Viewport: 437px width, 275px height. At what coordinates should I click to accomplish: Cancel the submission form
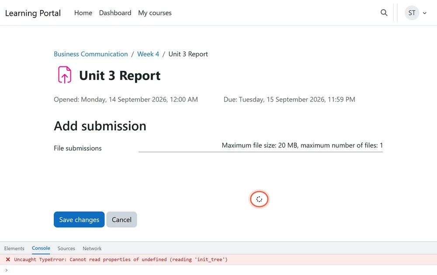pyautogui.click(x=121, y=219)
